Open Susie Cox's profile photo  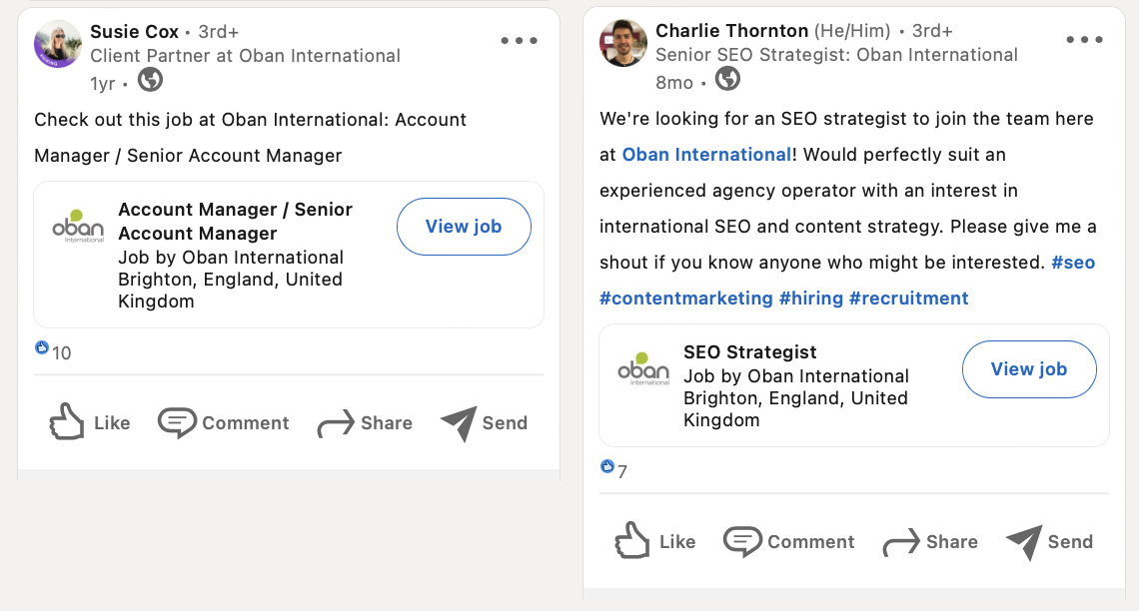point(58,44)
